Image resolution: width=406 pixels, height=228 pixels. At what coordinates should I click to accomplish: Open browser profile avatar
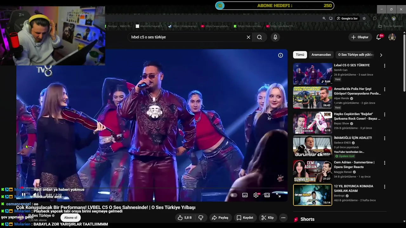[394, 18]
